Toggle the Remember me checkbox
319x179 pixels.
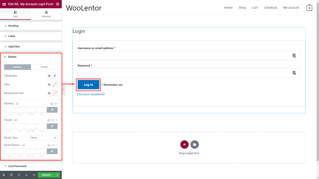coord(102,85)
